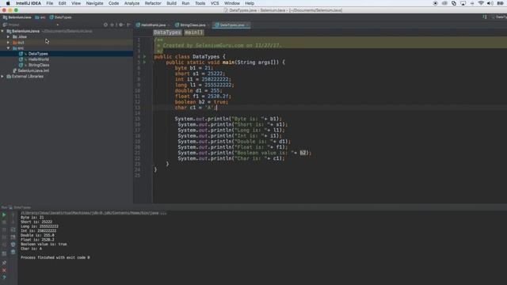
Task: Open help question-mark icon in Run panel
Action: coord(4,277)
